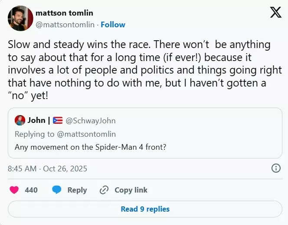Click John's small avatar in quoted tweet

(20, 120)
